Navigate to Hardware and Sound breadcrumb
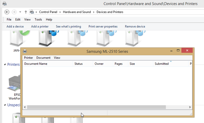 click(76, 12)
